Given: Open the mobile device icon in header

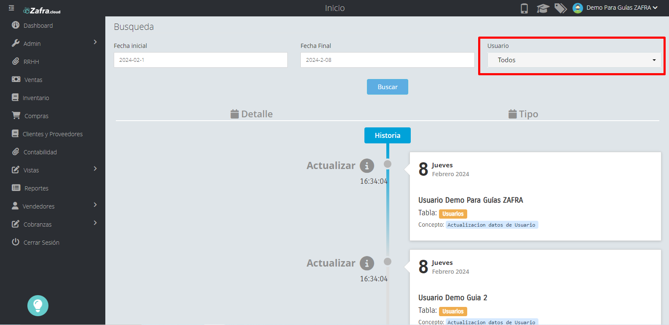Looking at the screenshot, I should click(x=524, y=8).
